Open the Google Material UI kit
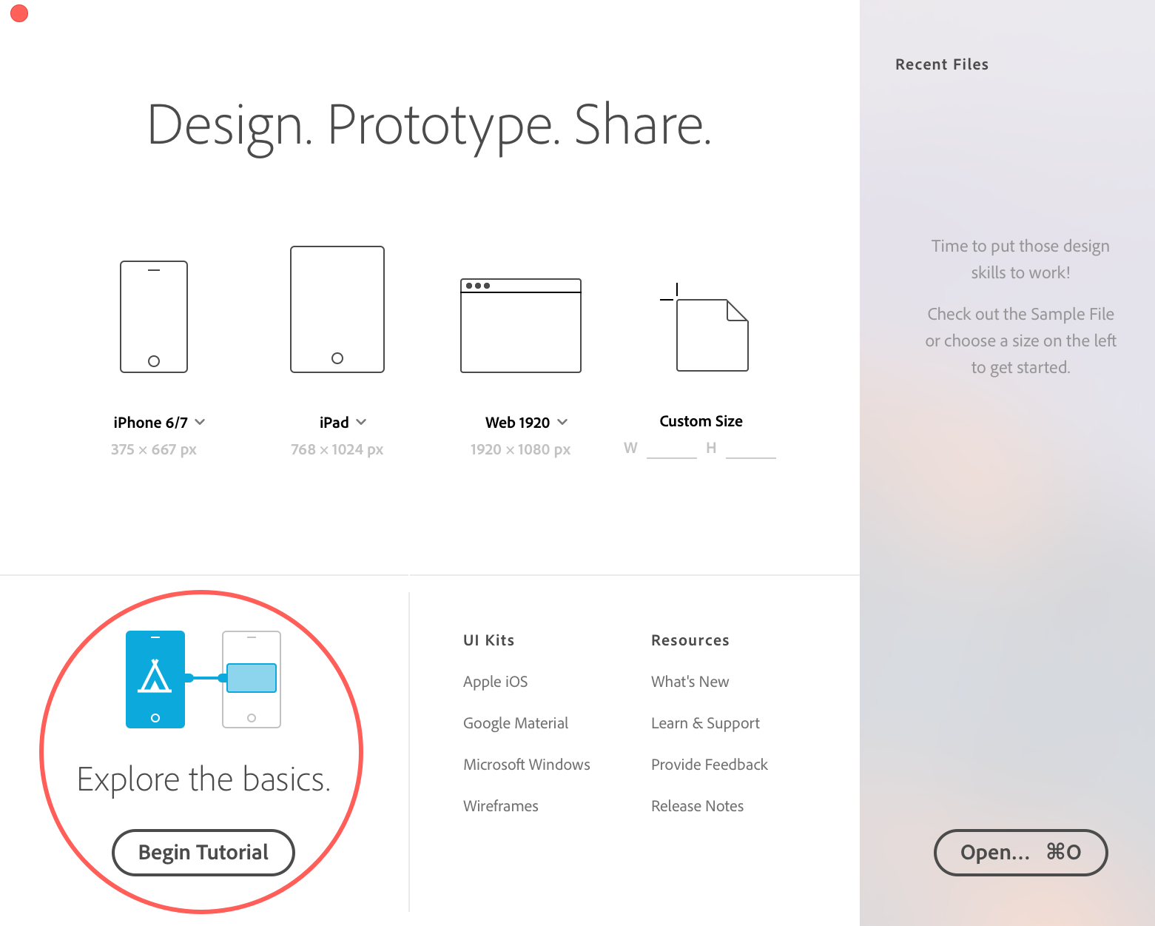Screen dimensions: 1155x926 pyautogui.click(x=515, y=723)
